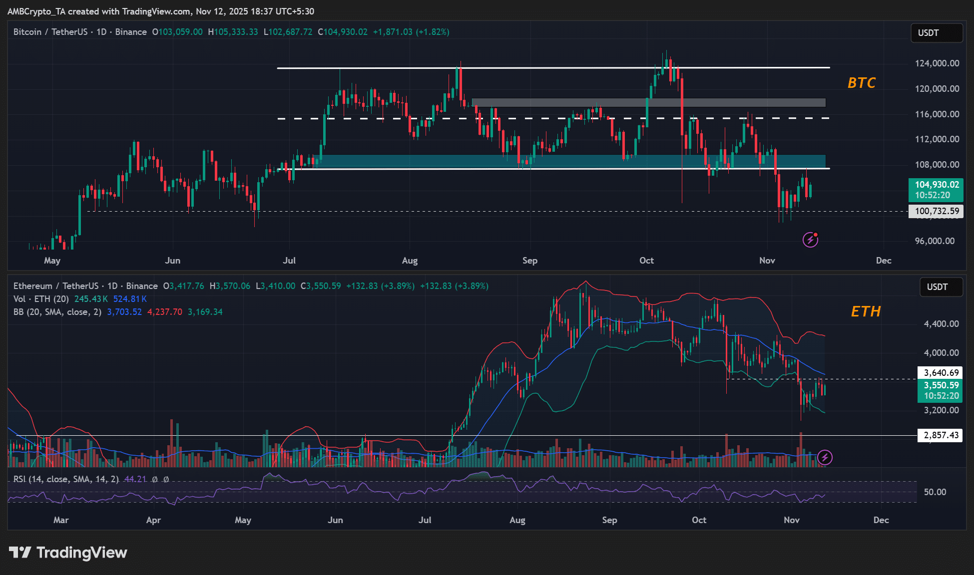Click the lightning icon on BTC chart
The width and height of the screenshot is (974, 575).
[810, 240]
